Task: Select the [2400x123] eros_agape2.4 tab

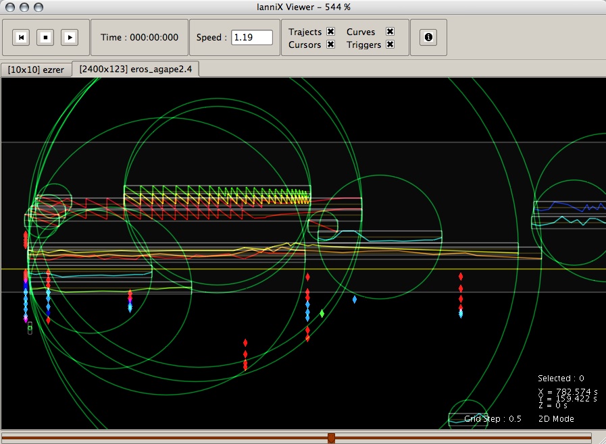Action: pyautogui.click(x=136, y=69)
